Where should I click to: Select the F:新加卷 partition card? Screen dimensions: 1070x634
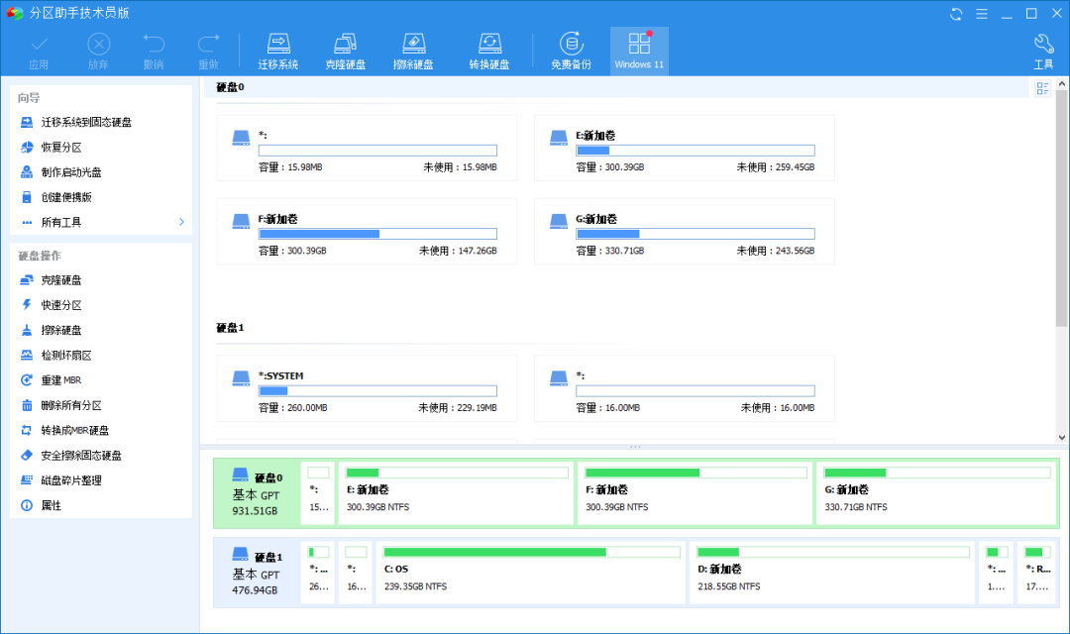[367, 232]
